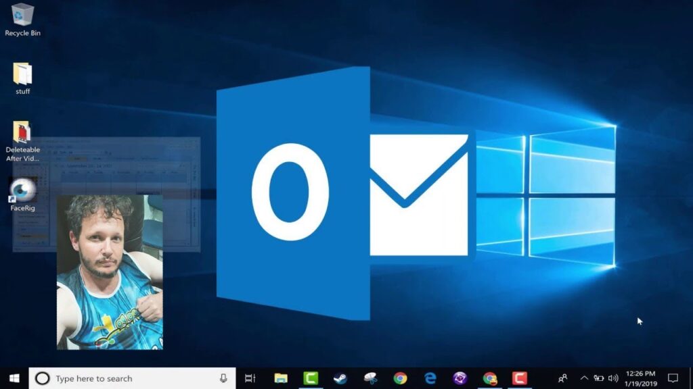This screenshot has height=389, width=693.
Task: Open the volume speaker tray icon
Action: 613,378
